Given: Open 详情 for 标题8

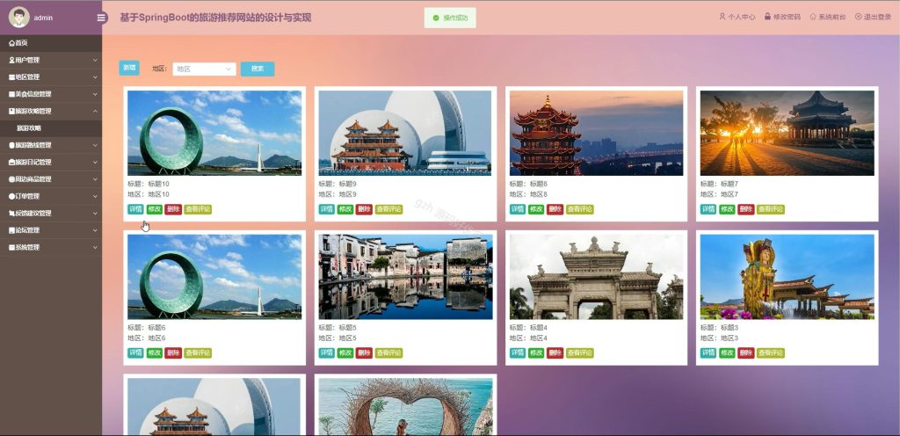Looking at the screenshot, I should (518, 209).
